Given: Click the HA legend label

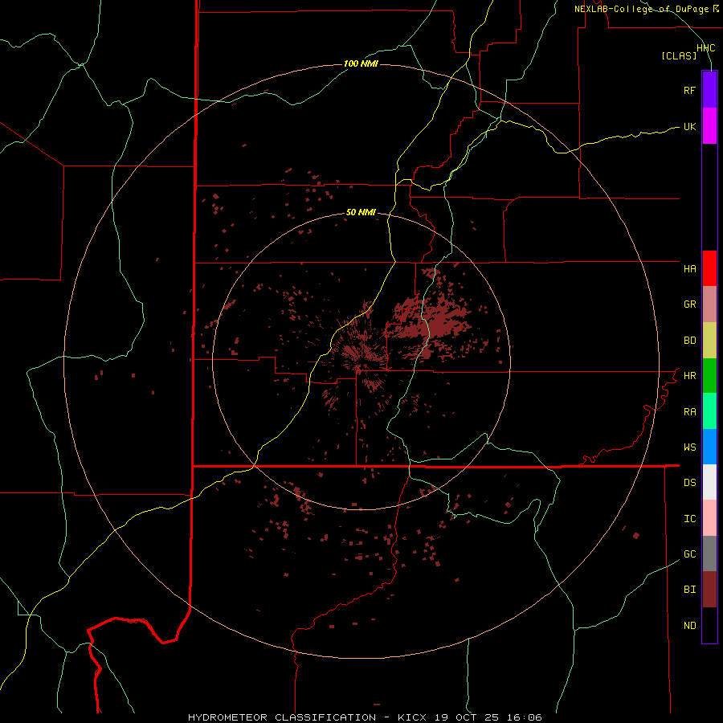Looking at the screenshot, I should (x=689, y=269).
